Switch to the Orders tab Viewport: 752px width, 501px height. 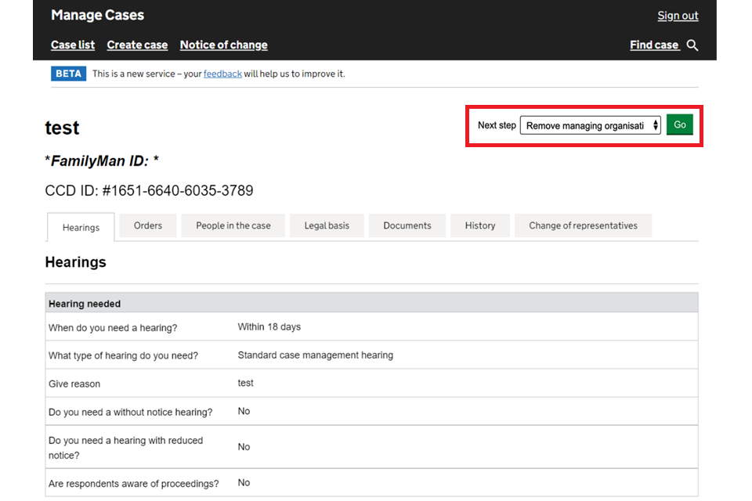coord(148,225)
